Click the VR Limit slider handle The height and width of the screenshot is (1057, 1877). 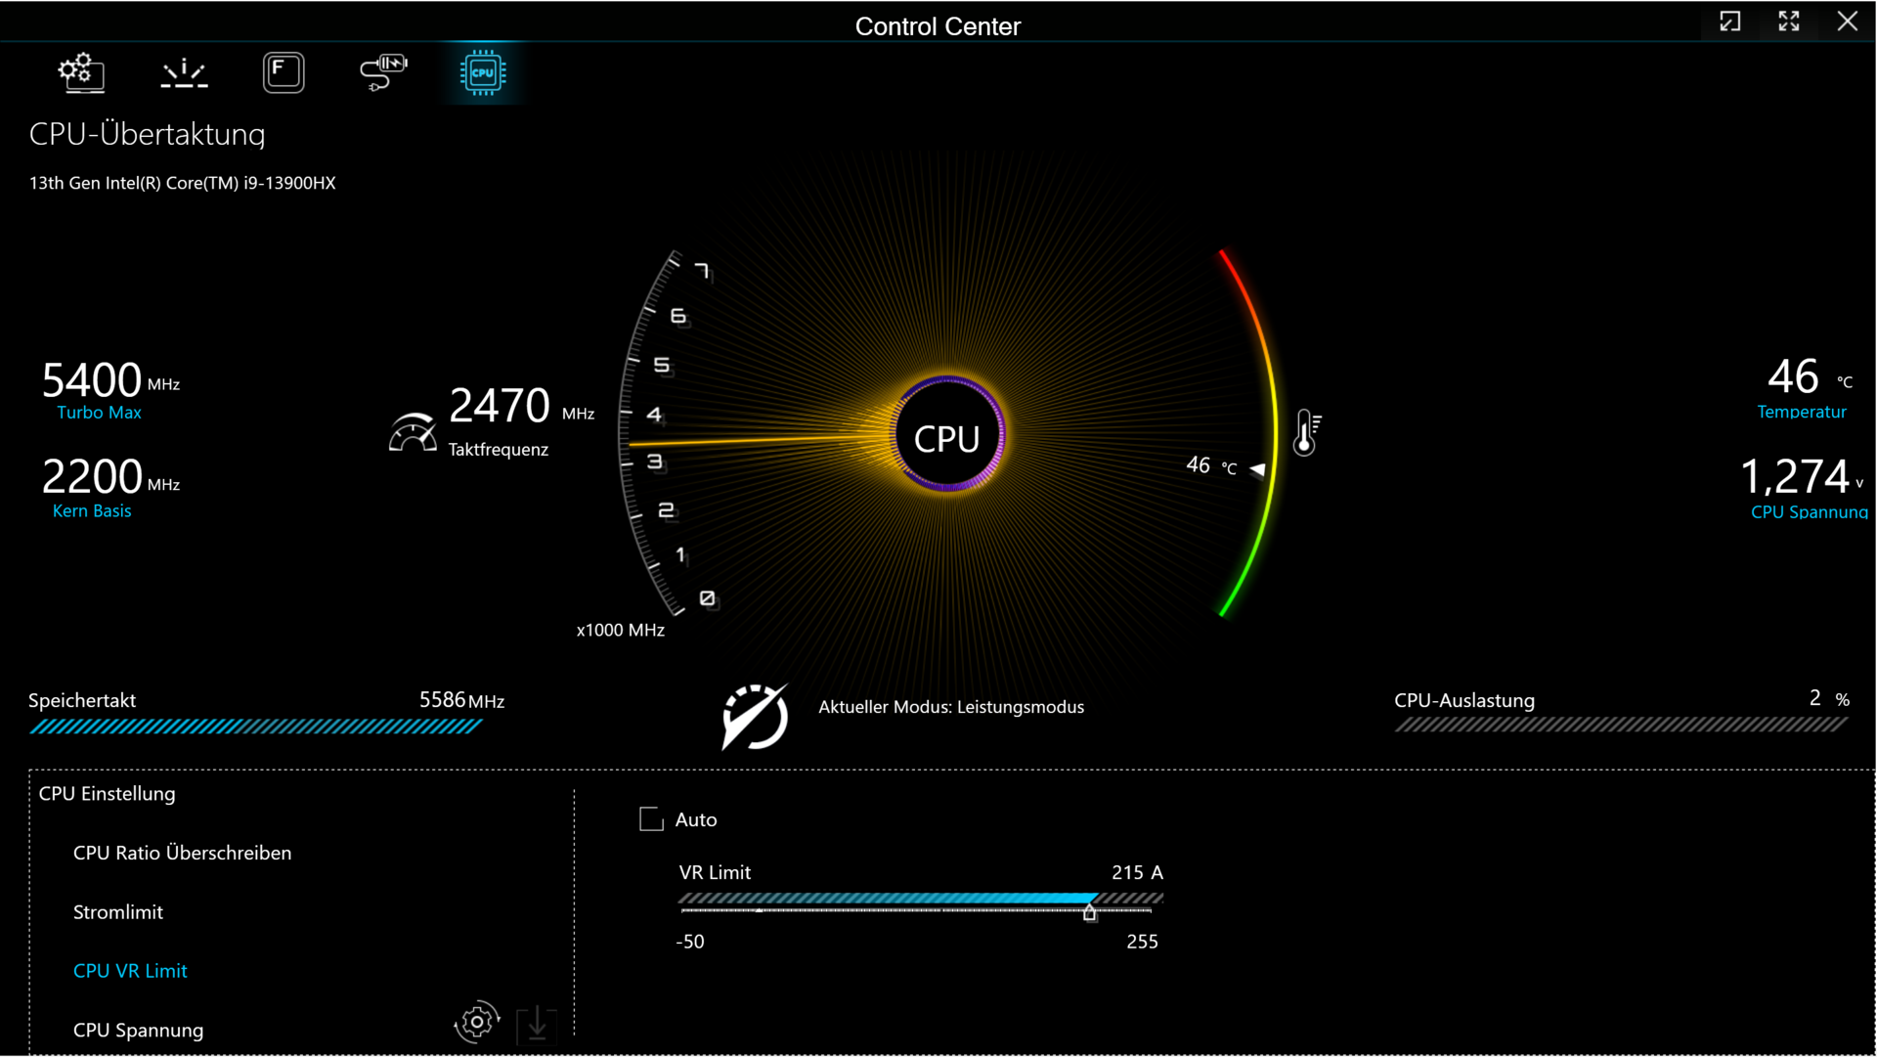point(1089,913)
